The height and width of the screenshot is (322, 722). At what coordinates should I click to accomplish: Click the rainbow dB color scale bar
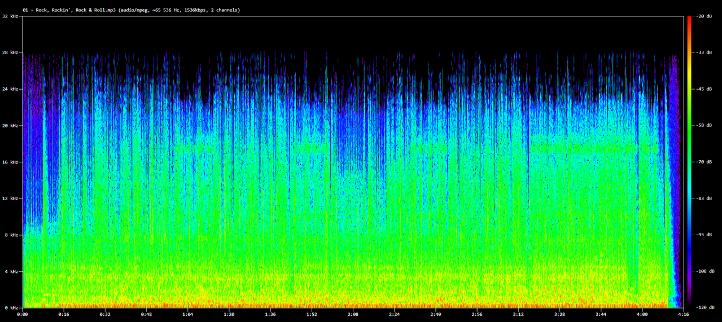coord(690,162)
